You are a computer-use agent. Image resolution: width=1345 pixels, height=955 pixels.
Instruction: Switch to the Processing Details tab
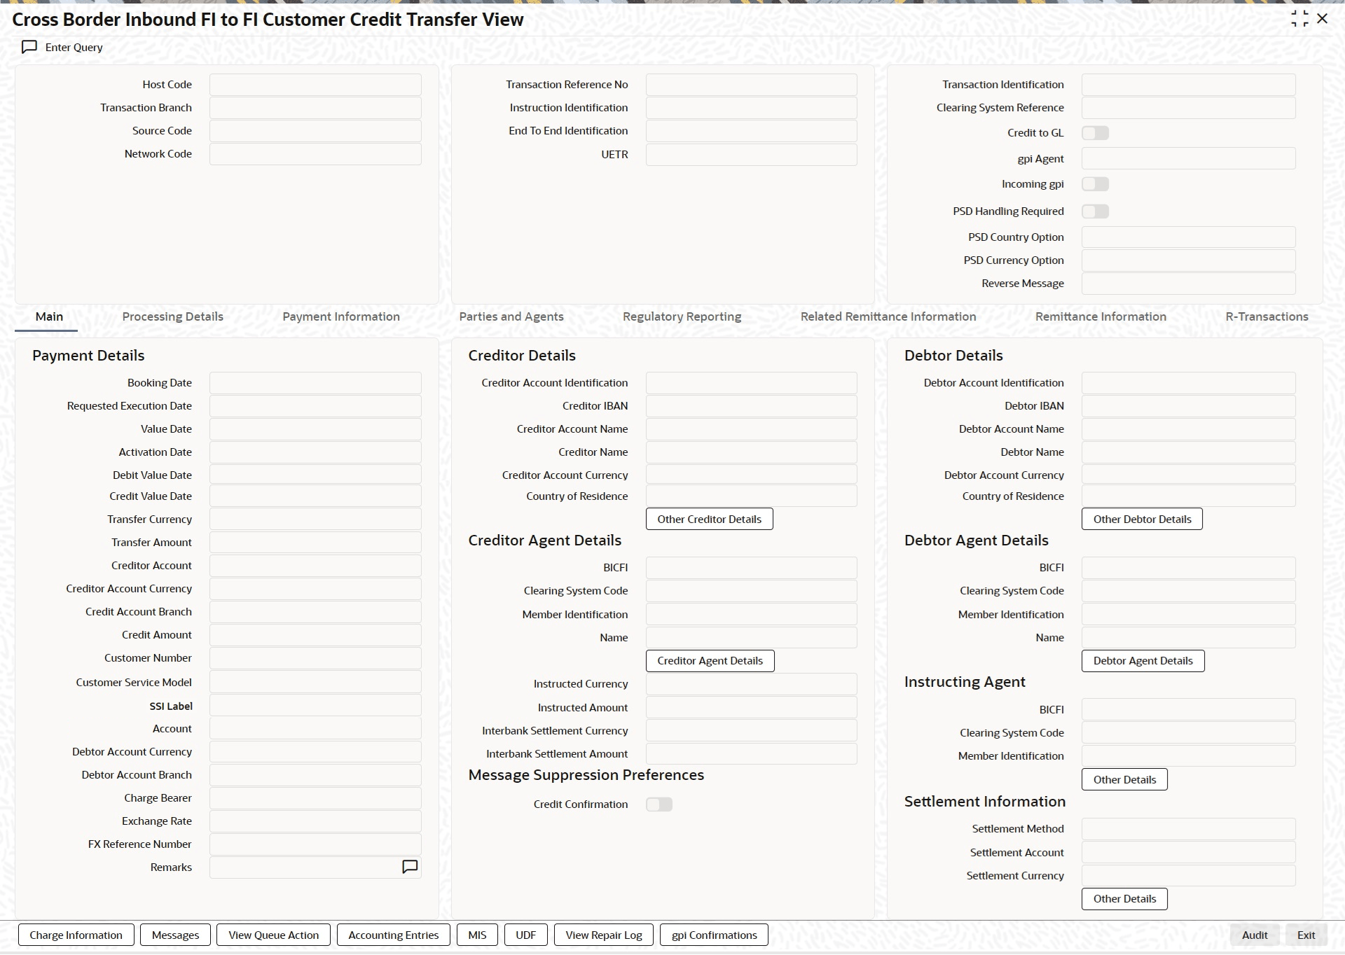point(172,316)
